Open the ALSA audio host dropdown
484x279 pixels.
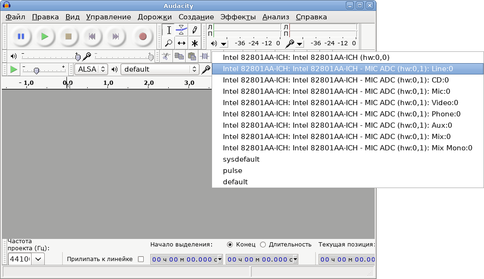pyautogui.click(x=91, y=69)
